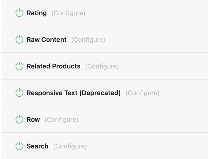Toggle the Row module power icon
Screen dimensions: 208x159
pyautogui.click(x=19, y=120)
